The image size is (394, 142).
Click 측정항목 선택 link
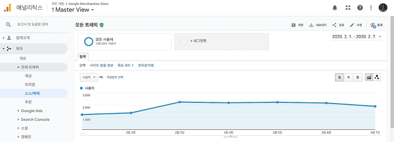pos(115,77)
